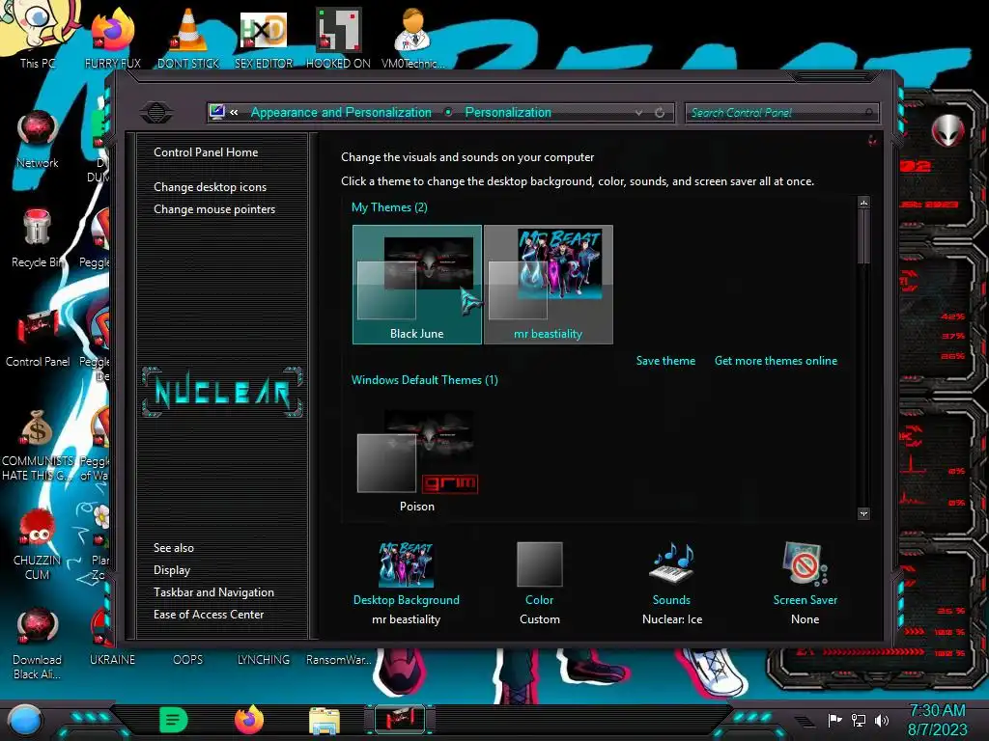Open Ease of Access Center link
989x741 pixels.
(209, 615)
